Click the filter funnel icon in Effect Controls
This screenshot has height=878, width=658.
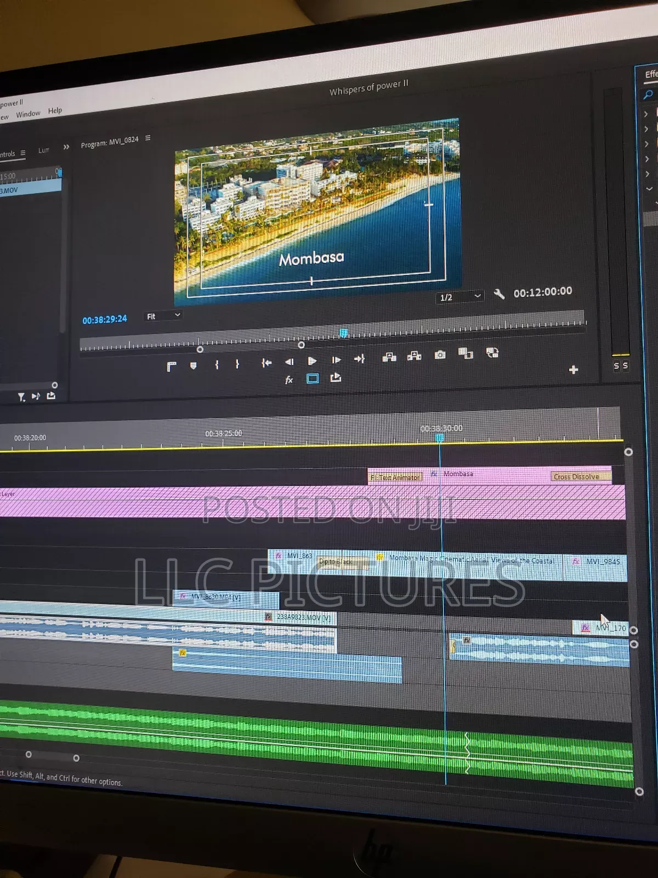click(21, 397)
